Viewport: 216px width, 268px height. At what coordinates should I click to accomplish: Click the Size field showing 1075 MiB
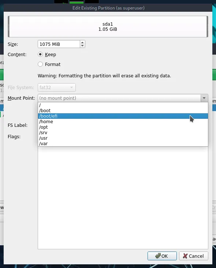tap(59, 44)
